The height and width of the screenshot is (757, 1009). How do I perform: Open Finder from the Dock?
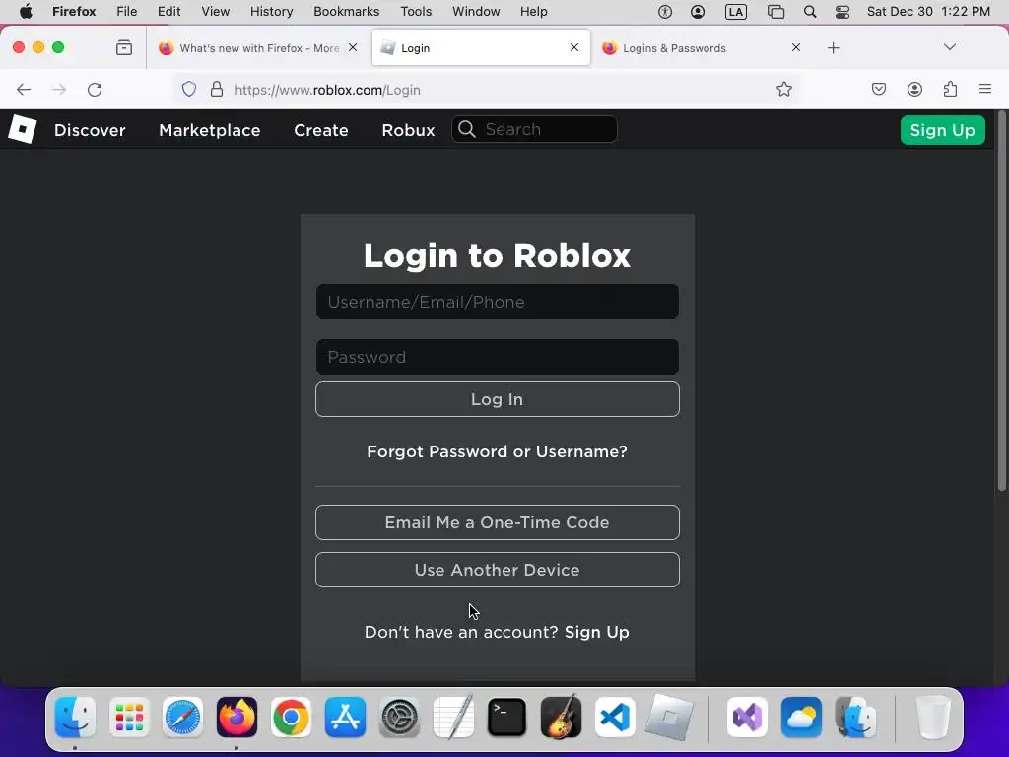pyautogui.click(x=75, y=717)
